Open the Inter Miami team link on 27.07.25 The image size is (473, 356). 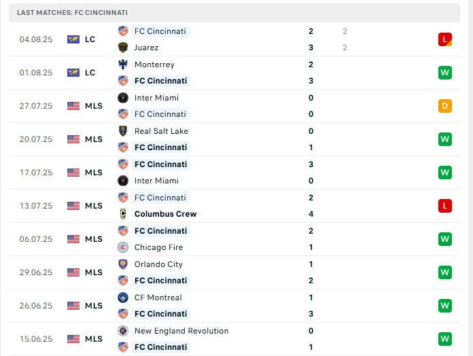[156, 98]
